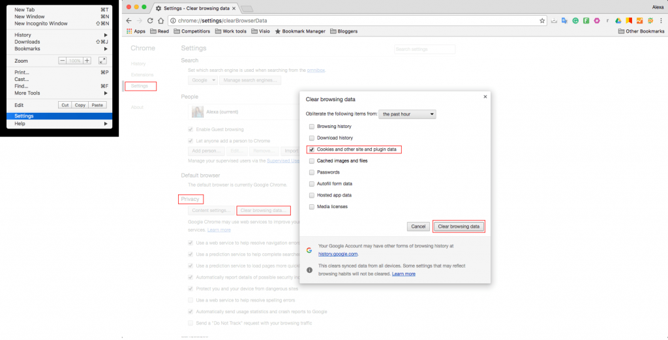Expand the Bookmarks submenu
This screenshot has width=668, height=340.
point(59,48)
